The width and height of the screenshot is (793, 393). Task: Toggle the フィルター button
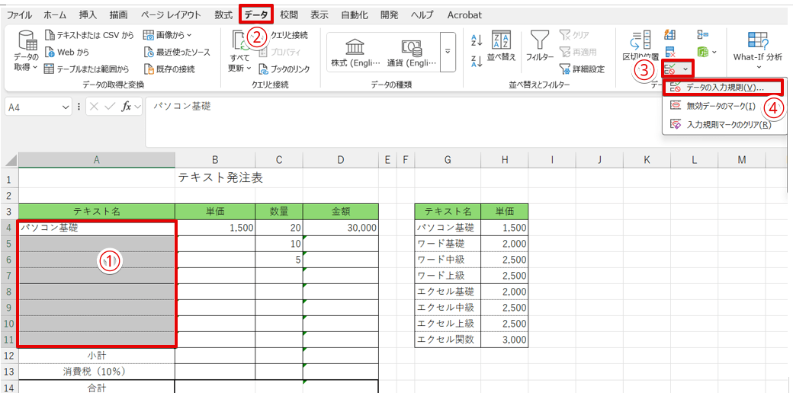[x=540, y=46]
